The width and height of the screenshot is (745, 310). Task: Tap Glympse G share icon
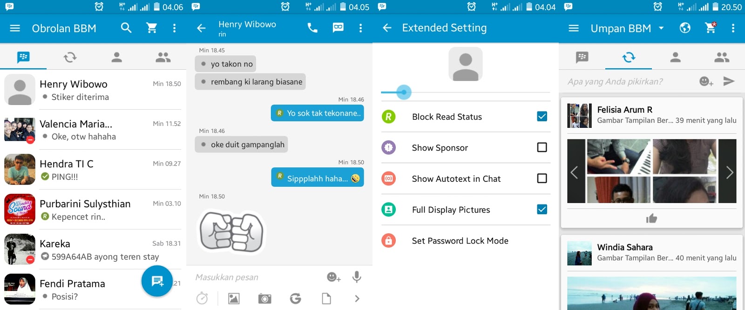295,298
